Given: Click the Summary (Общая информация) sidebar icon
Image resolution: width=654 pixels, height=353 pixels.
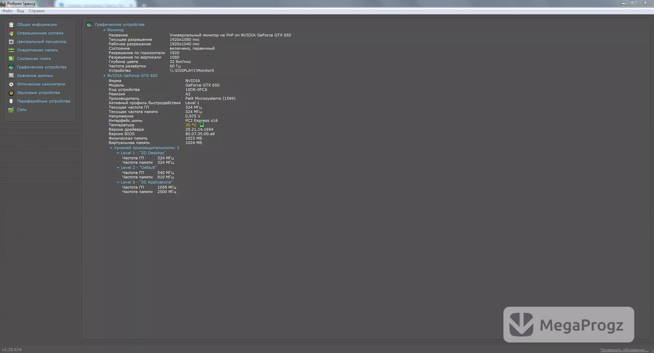Looking at the screenshot, I should coord(11,24).
